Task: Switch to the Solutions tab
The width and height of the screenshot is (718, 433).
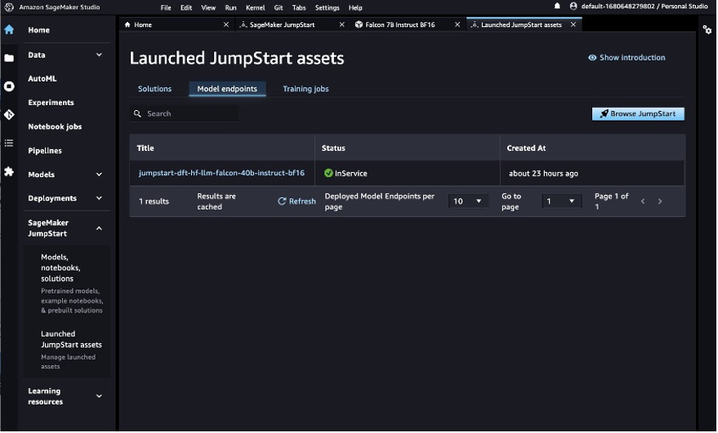Action: (154, 89)
